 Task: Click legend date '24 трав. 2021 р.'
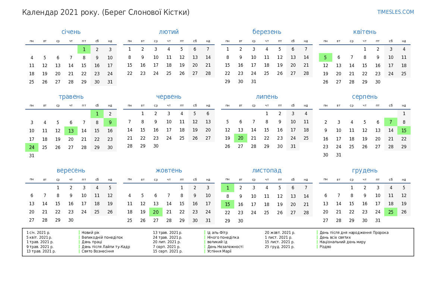tap(167, 238)
